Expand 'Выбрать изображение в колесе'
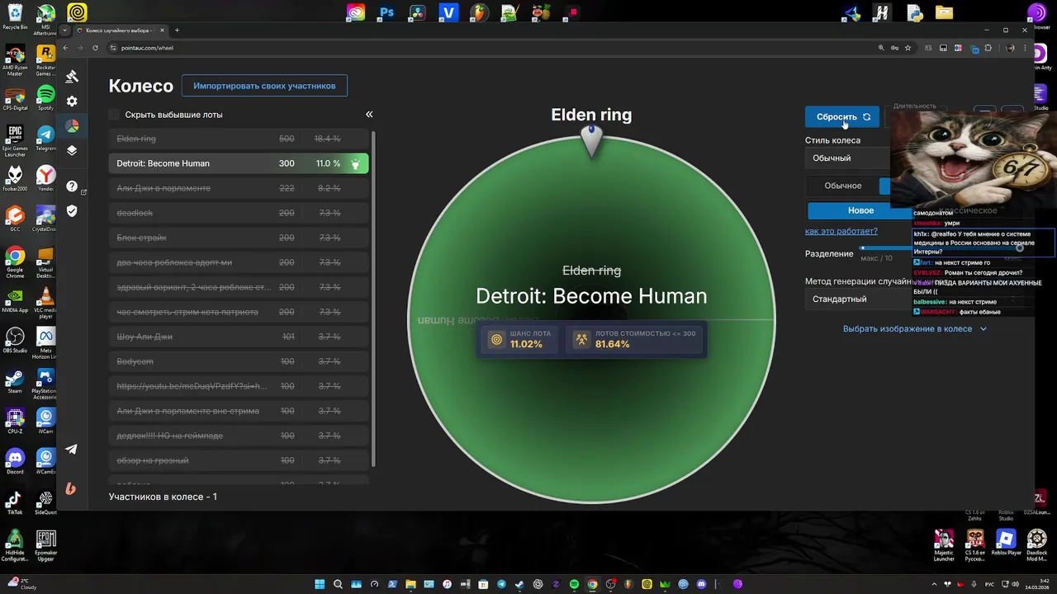The height and width of the screenshot is (594, 1057). coord(915,328)
